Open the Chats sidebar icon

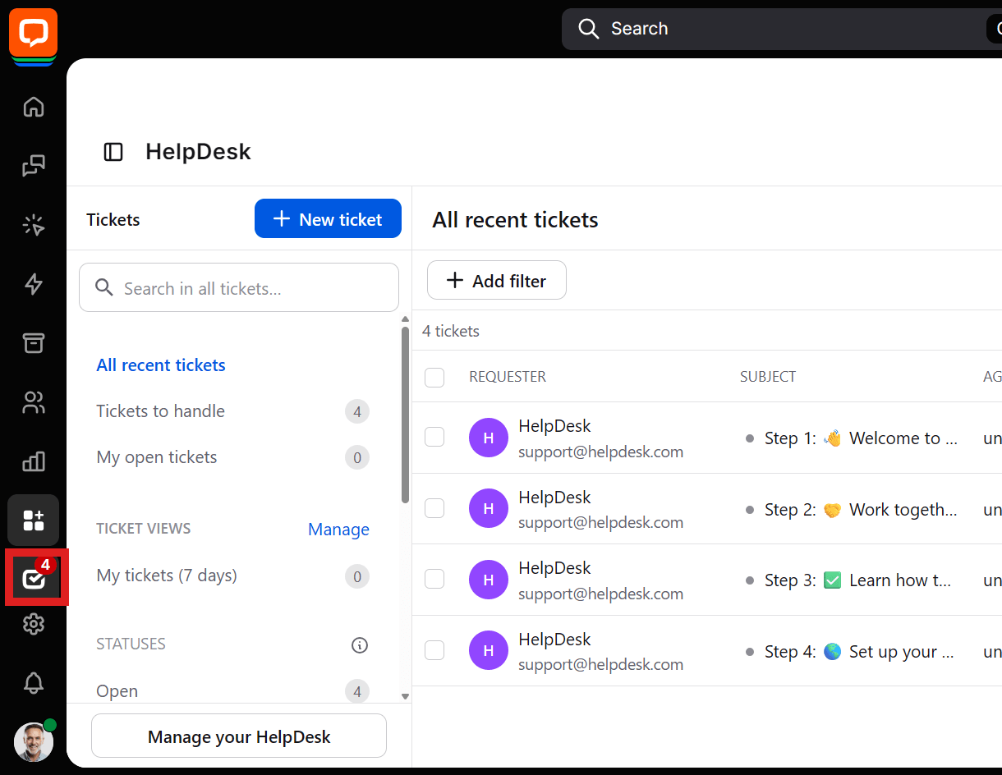(34, 166)
